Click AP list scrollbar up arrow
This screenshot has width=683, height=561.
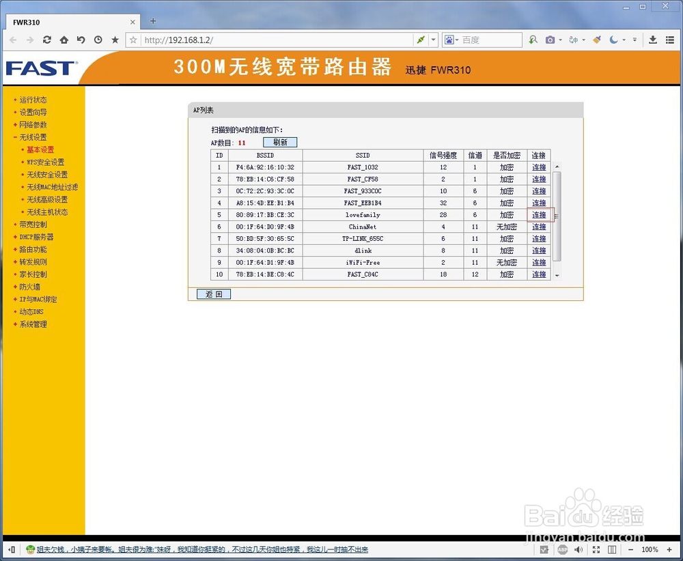tap(557, 167)
